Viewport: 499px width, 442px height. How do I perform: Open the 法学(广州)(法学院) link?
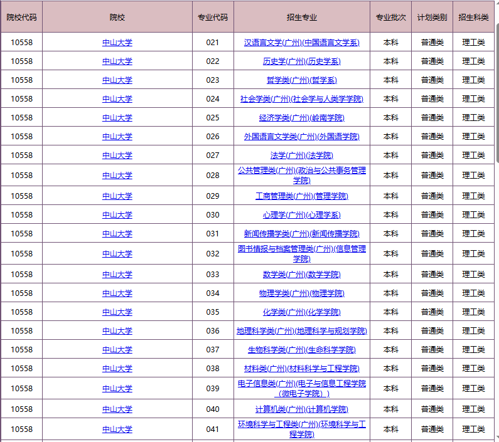pyautogui.click(x=302, y=155)
